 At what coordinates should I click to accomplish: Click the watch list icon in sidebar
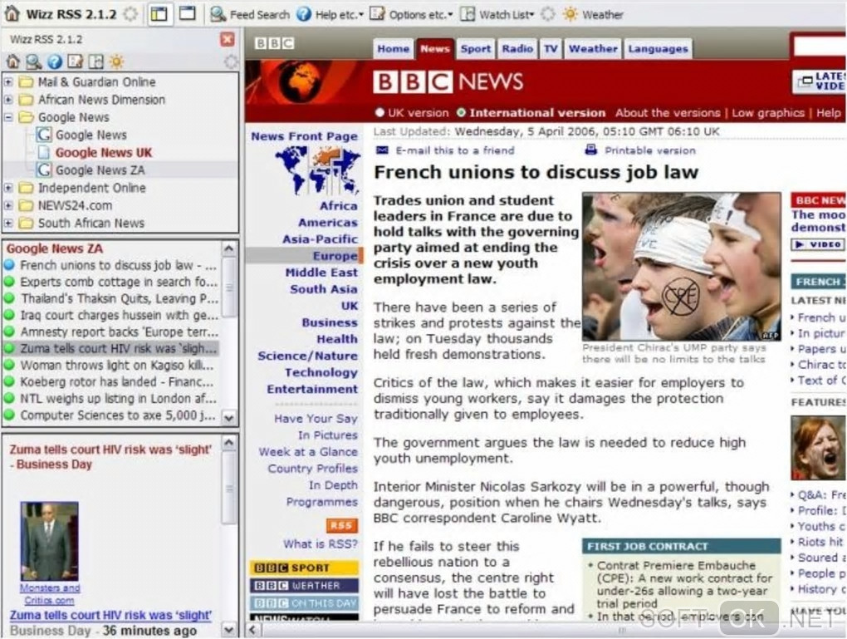coord(95,61)
